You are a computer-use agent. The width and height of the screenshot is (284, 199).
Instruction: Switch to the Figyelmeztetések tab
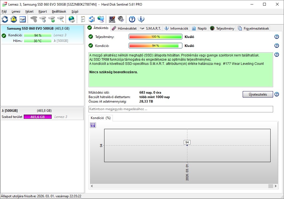point(253,29)
